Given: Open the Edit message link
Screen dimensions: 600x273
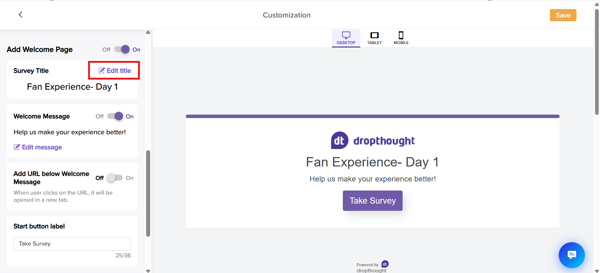Looking at the screenshot, I should pos(42,147).
